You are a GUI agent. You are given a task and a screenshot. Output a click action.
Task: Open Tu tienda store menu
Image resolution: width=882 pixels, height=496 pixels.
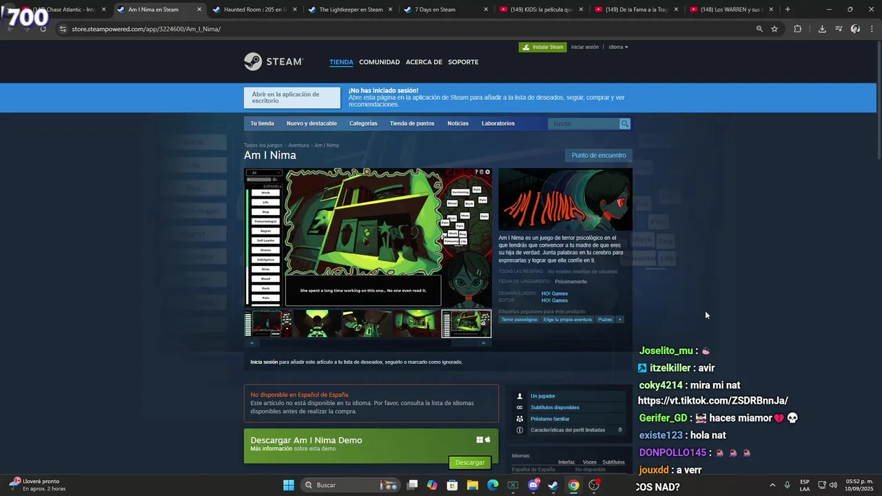click(x=262, y=123)
